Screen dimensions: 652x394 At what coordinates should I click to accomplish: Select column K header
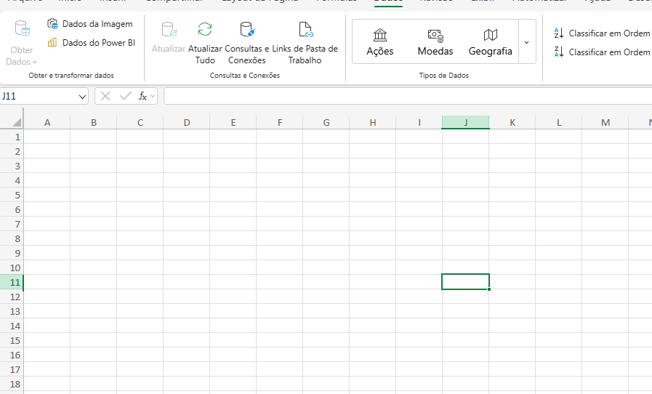pos(512,122)
